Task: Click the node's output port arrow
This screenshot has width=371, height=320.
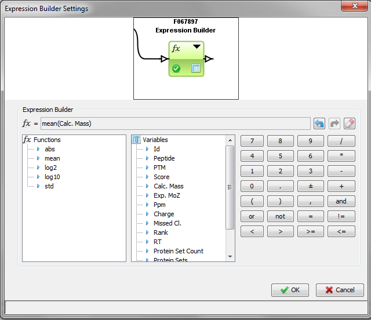Action: click(x=209, y=59)
